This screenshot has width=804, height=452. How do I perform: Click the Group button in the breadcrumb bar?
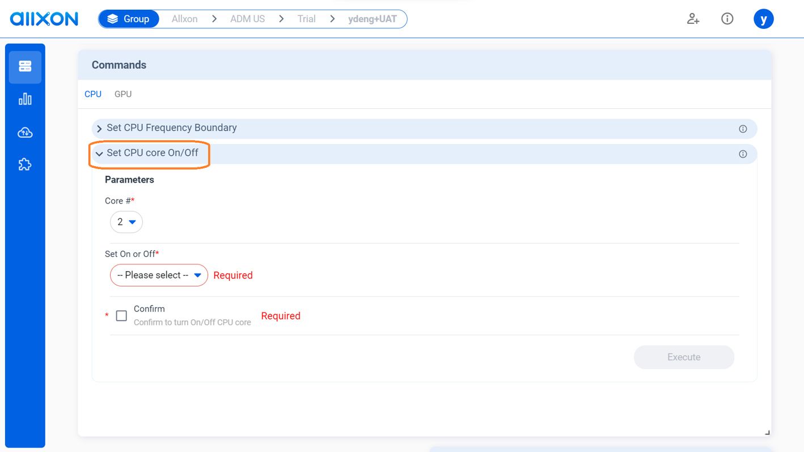(129, 18)
